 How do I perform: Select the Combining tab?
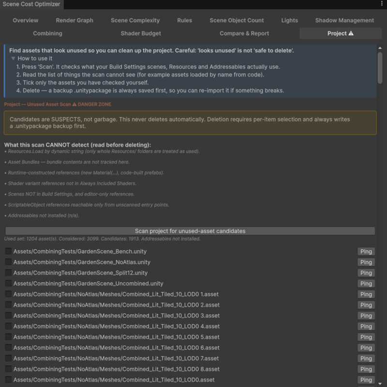[x=47, y=33]
